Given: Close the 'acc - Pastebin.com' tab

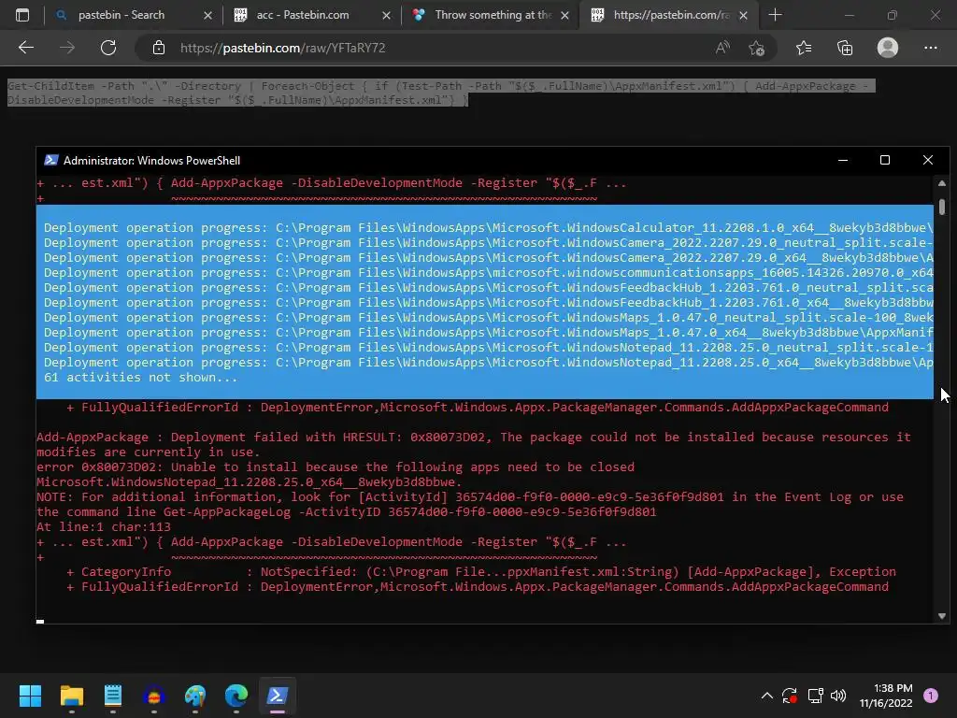Looking at the screenshot, I should tap(386, 15).
